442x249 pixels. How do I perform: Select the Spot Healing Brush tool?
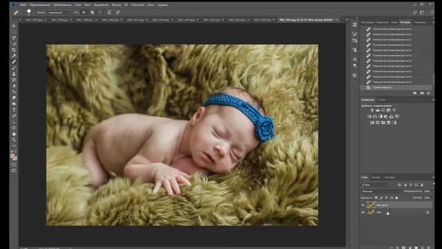(14, 62)
